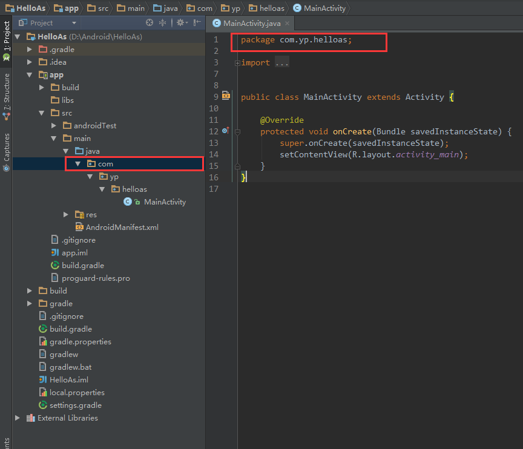Click MainActivity breadcrumb in navigation bar
The image size is (523, 449).
tap(319, 8)
